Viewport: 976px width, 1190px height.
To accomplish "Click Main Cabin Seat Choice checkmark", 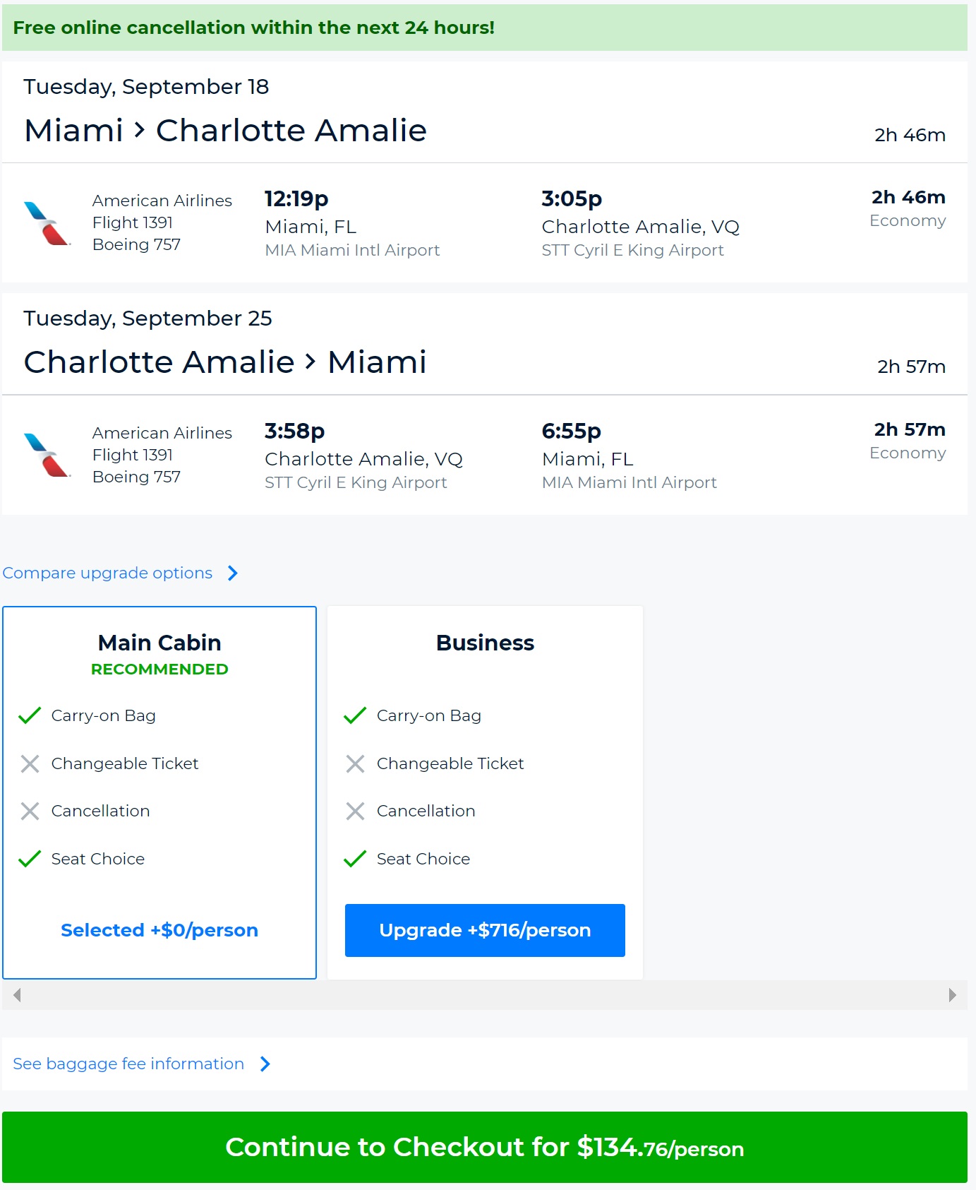I will coord(30,859).
